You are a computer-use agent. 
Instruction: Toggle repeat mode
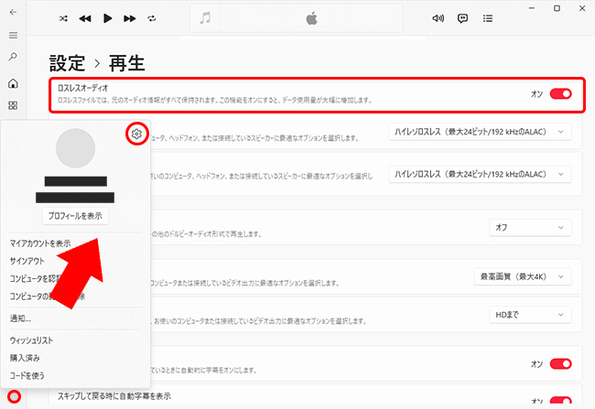[152, 18]
